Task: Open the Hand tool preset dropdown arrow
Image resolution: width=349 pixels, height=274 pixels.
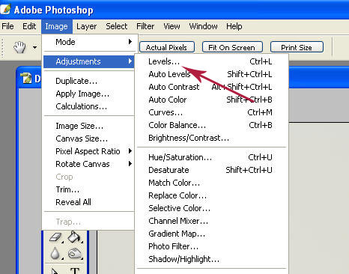Action: 34,47
